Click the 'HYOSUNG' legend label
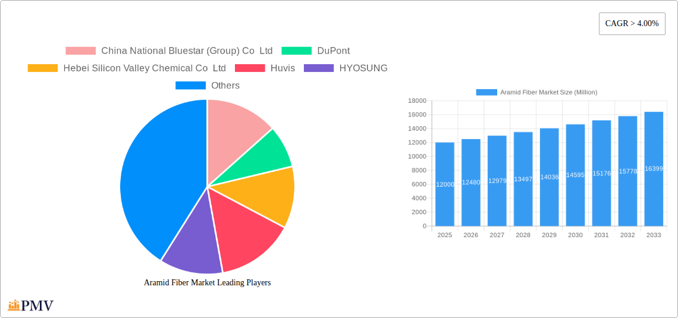This screenshot has width=678, height=318. [x=363, y=68]
